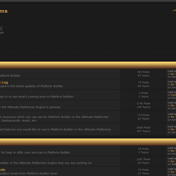The height and width of the screenshot is (176, 176).
Task: Click the '170 Posts' count
Action: (x=143, y=115)
